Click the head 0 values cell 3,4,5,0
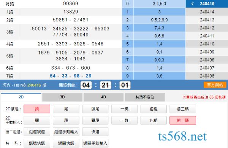228x148 pixels. click(159, 4)
